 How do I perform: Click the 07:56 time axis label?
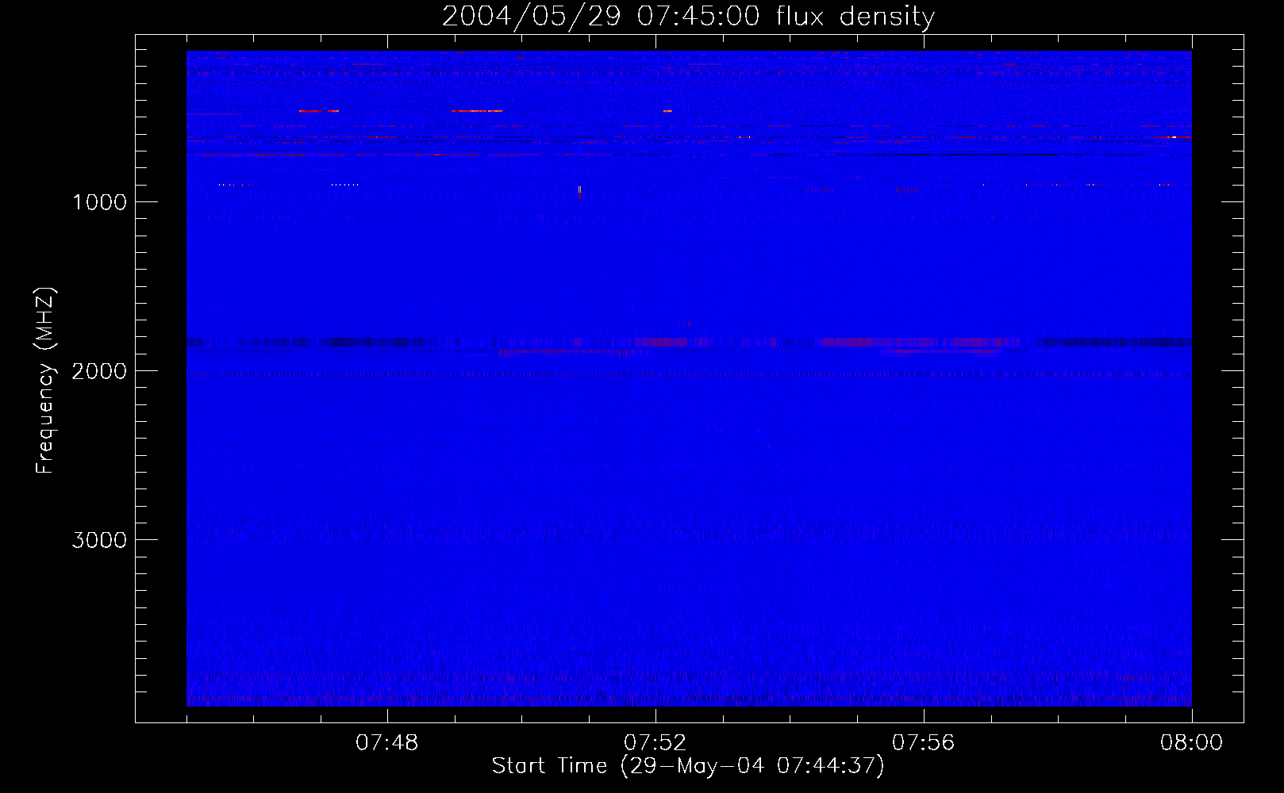pyautogui.click(x=923, y=743)
